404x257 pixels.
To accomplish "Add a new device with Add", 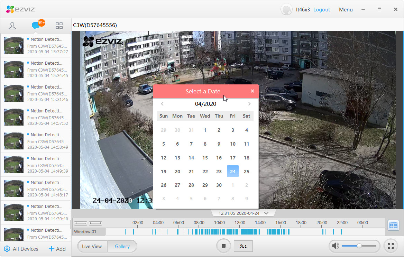I will coord(57,249).
